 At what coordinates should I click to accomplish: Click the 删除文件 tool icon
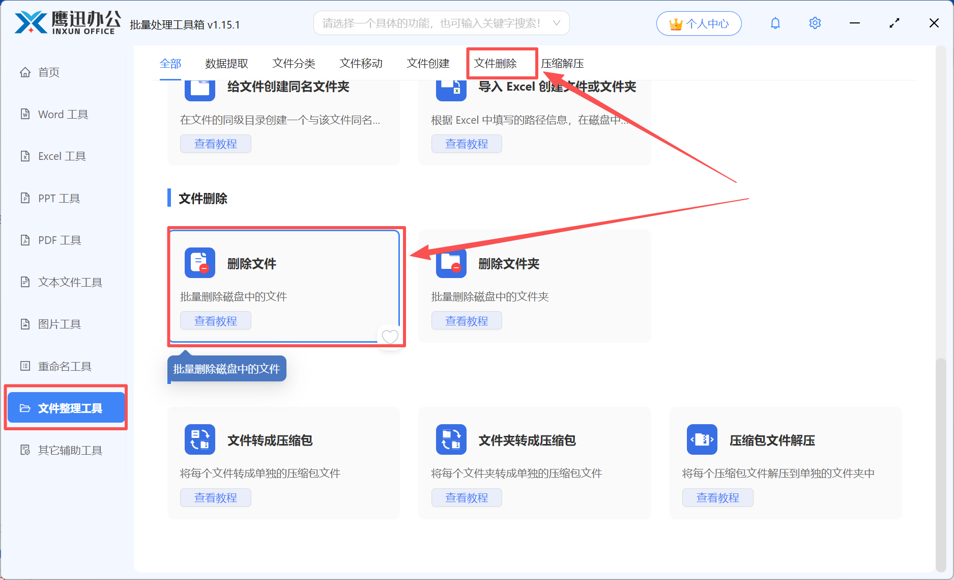pyautogui.click(x=200, y=263)
